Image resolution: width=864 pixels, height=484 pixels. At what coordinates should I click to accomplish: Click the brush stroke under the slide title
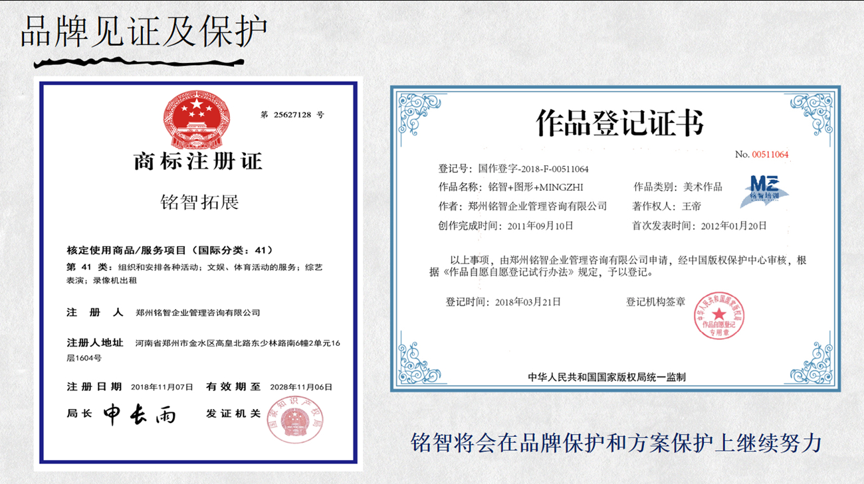click(140, 64)
